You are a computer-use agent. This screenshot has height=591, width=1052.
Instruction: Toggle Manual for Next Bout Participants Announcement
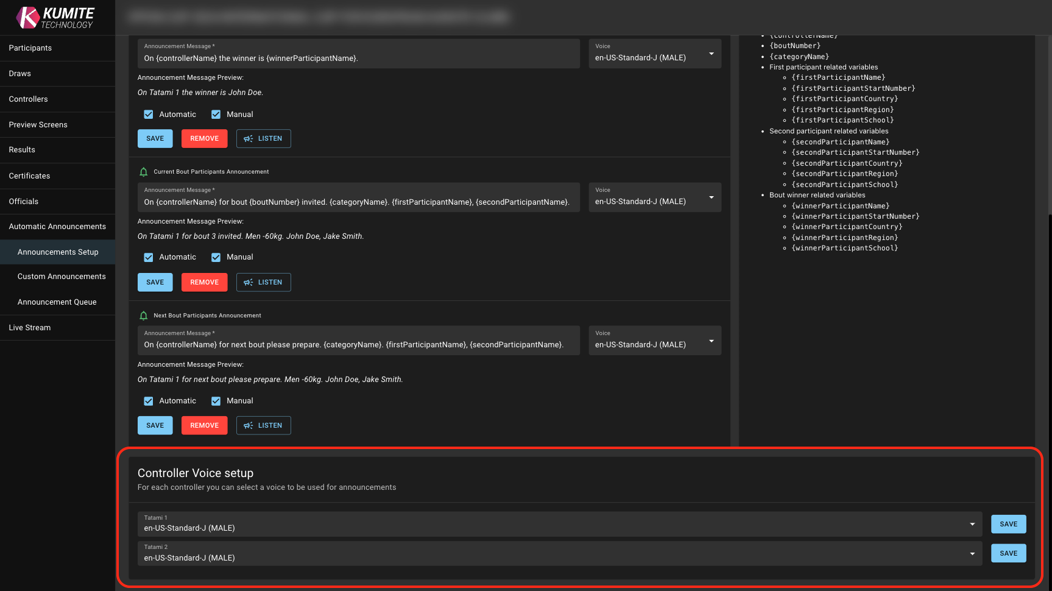[216, 401]
